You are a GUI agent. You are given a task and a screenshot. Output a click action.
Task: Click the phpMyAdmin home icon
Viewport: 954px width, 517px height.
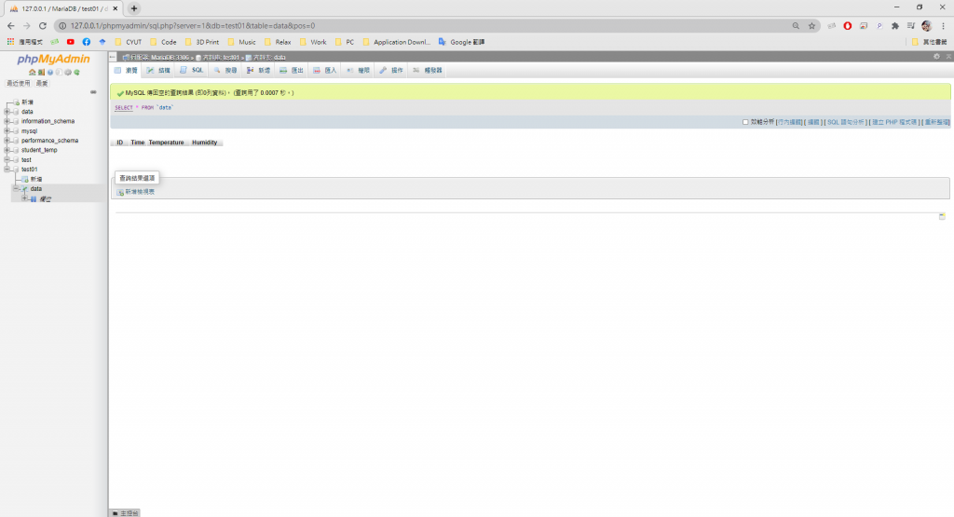[x=33, y=73]
